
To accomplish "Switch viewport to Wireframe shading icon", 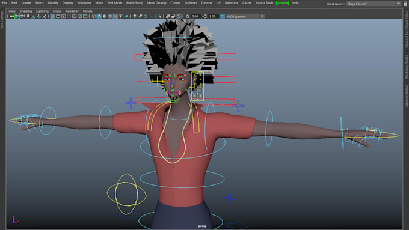I will pyautogui.click(x=94, y=16).
